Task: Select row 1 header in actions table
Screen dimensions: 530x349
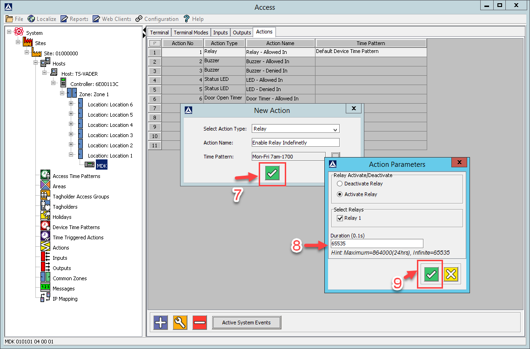Action: (x=155, y=53)
